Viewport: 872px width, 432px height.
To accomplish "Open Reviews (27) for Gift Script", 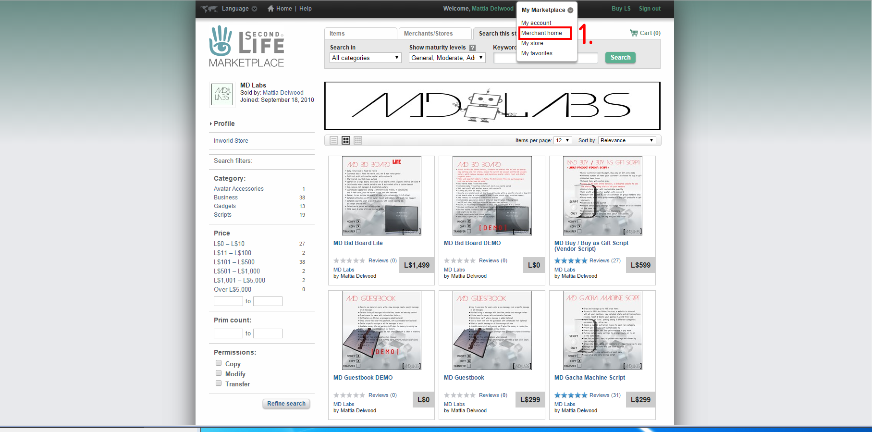I will click(x=605, y=260).
